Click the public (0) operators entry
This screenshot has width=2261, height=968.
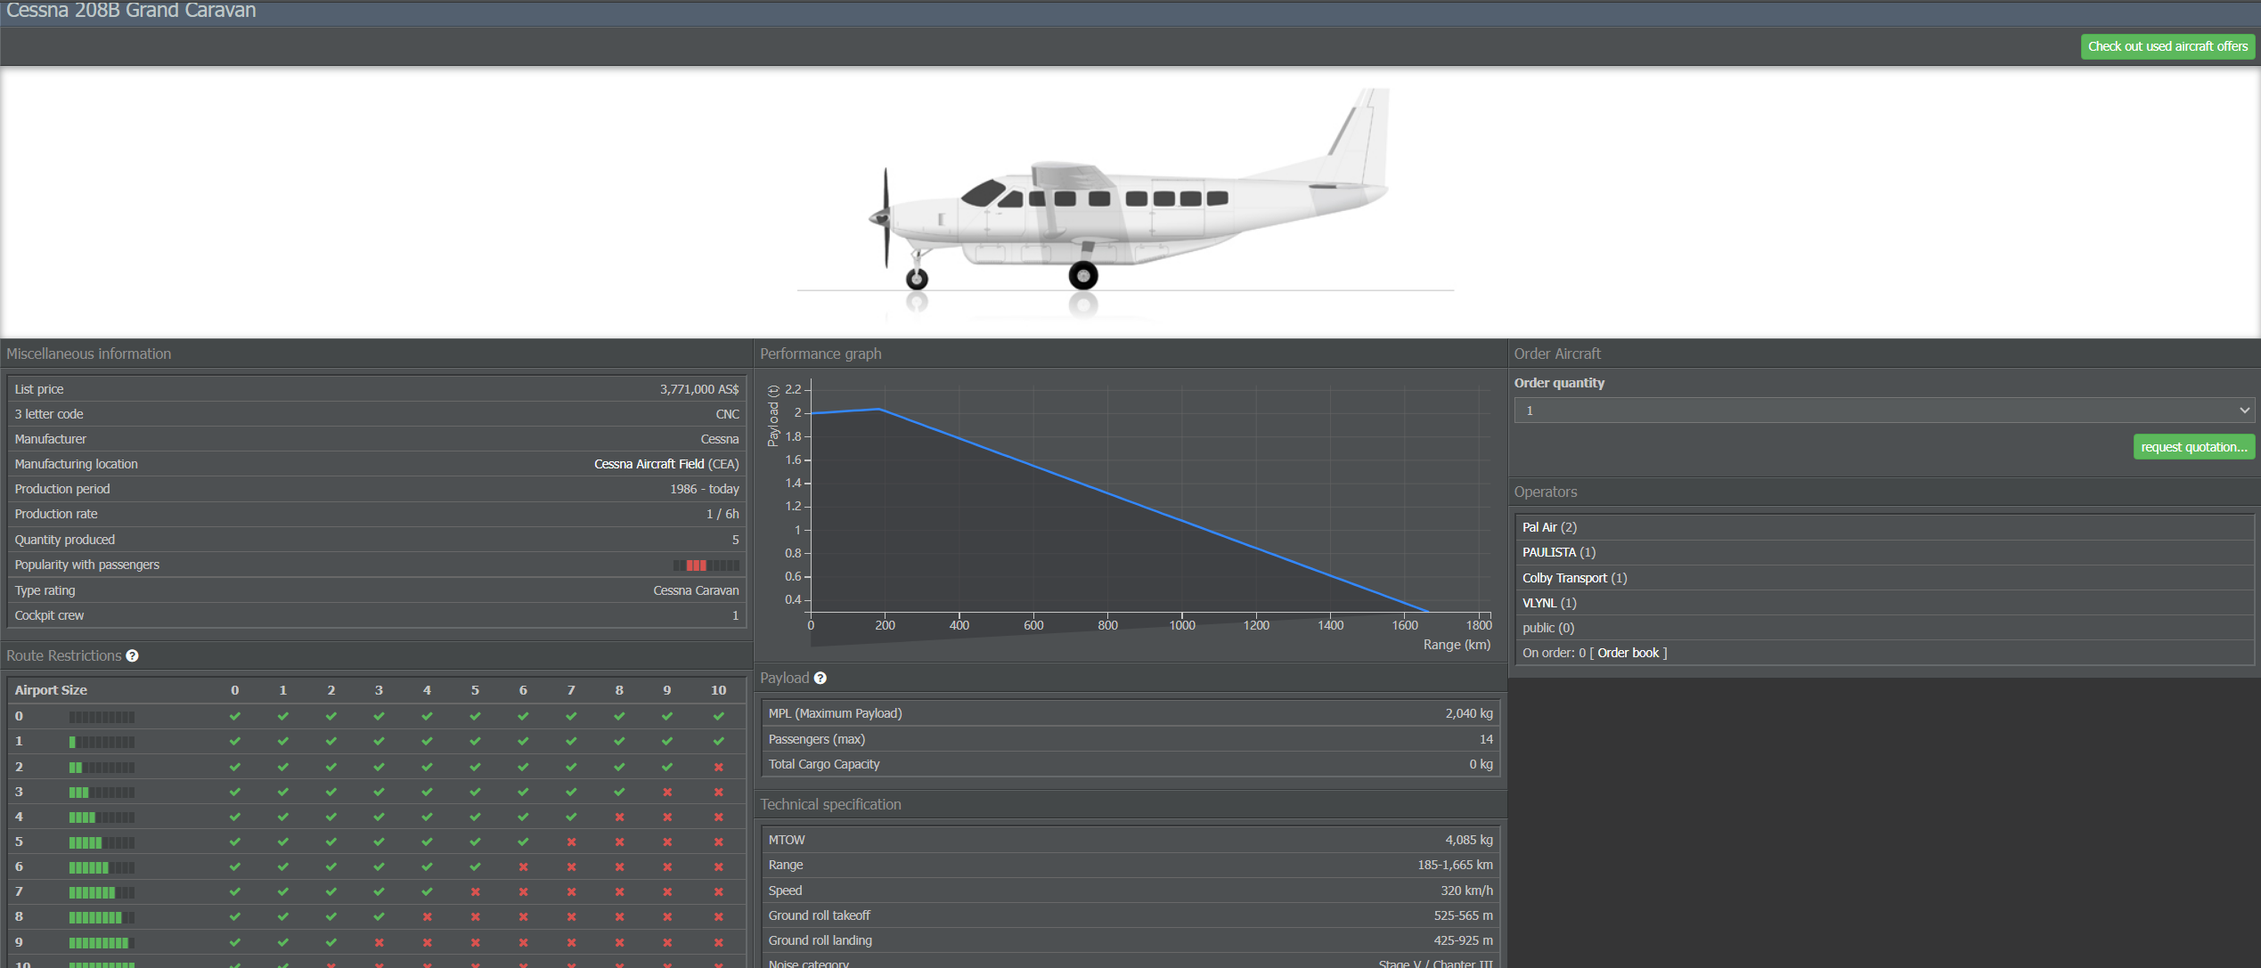point(1547,628)
